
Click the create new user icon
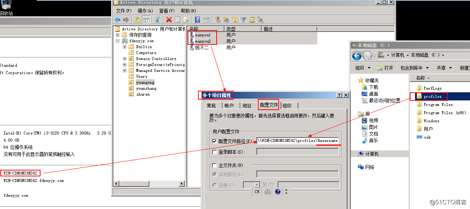(x=218, y=20)
